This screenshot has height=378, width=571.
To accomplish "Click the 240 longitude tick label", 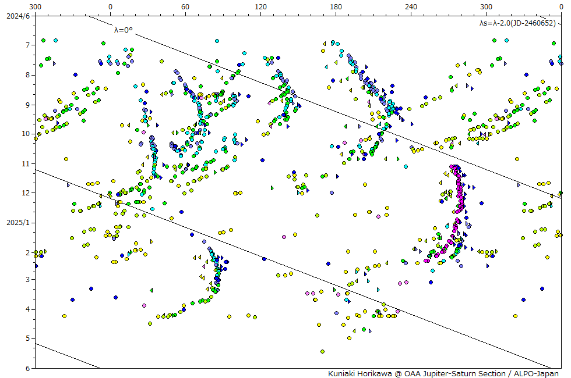I will [x=411, y=7].
